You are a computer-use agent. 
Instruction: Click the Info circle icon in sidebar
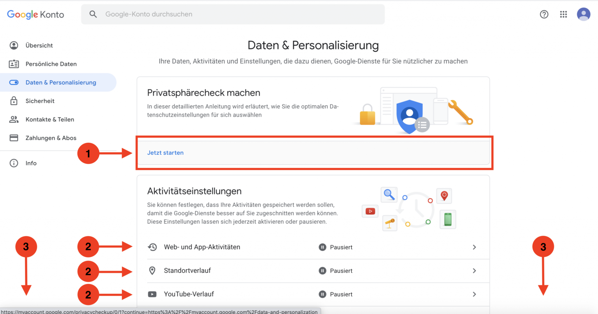click(x=14, y=163)
